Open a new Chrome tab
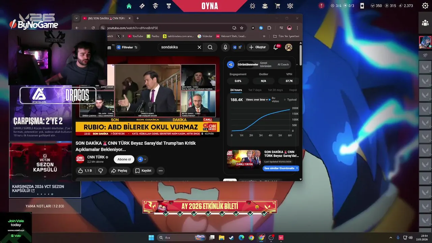The image size is (432, 243). point(137,18)
